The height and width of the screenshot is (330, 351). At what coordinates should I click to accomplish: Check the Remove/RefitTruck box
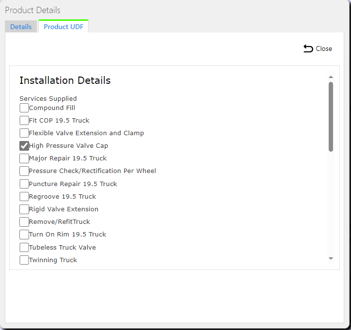[x=24, y=222]
